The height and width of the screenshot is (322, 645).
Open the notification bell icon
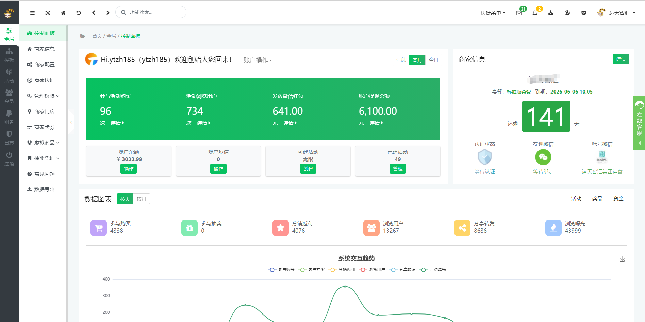(535, 13)
